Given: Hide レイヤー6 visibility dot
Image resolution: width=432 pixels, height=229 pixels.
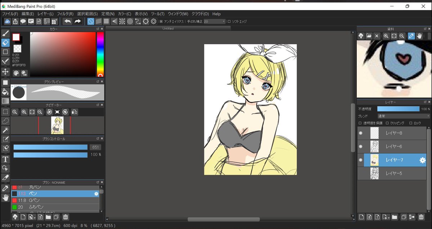Looking at the screenshot, I should [x=360, y=146].
